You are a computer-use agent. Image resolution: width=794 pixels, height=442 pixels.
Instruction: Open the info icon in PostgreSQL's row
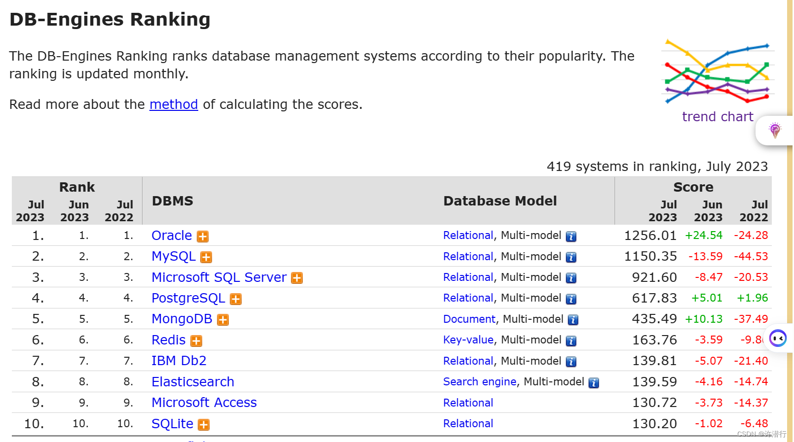pos(571,299)
